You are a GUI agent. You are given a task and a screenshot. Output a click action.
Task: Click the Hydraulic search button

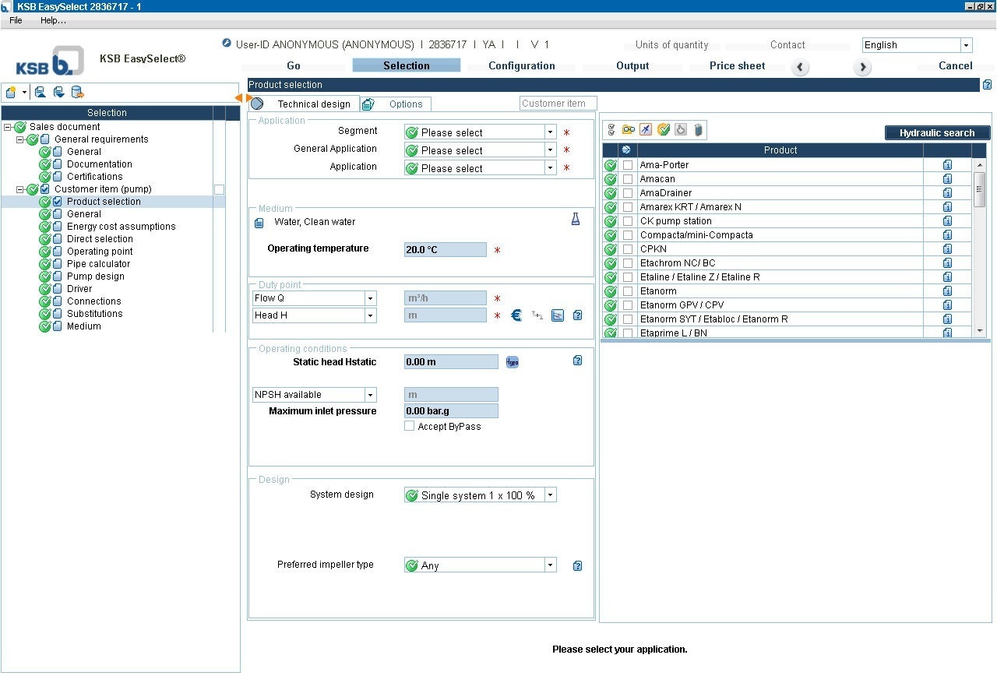click(x=937, y=133)
